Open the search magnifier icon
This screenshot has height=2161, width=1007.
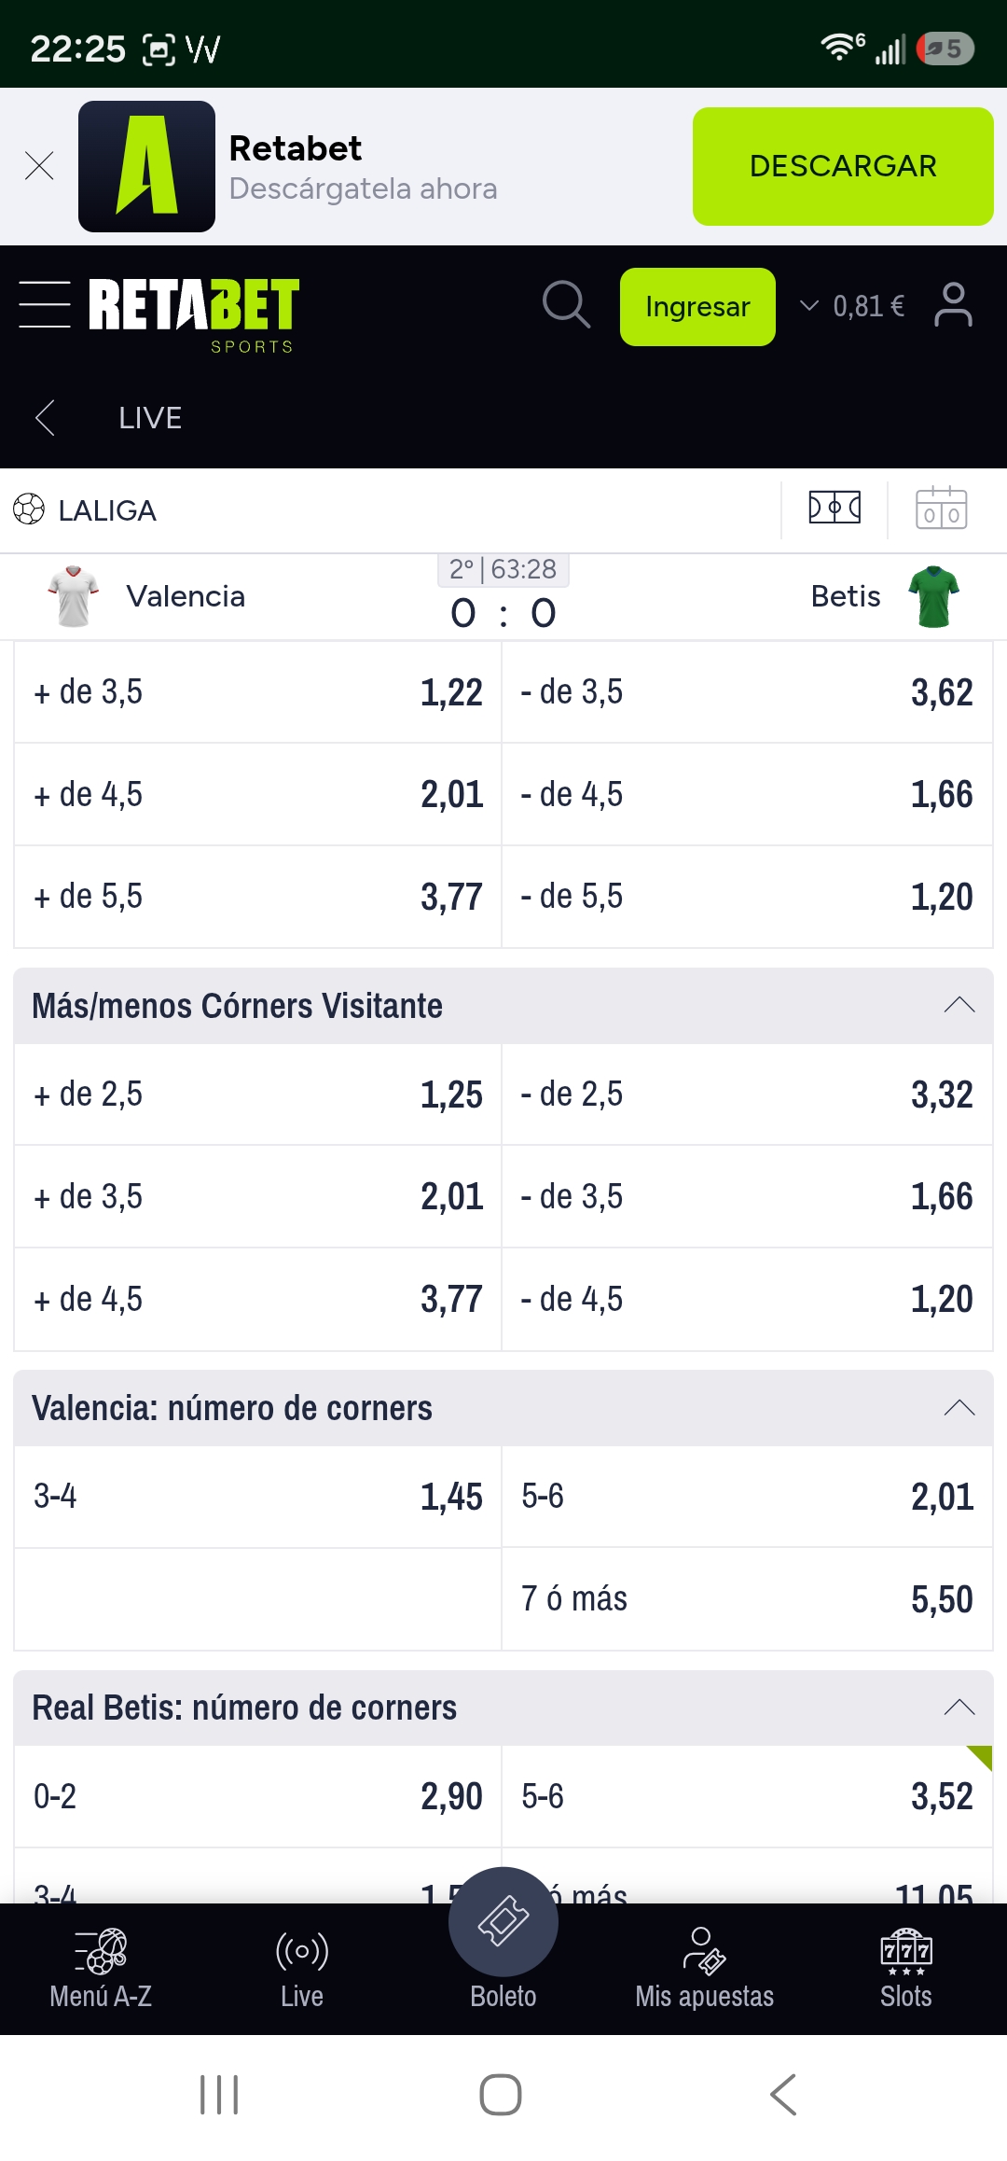(x=566, y=305)
